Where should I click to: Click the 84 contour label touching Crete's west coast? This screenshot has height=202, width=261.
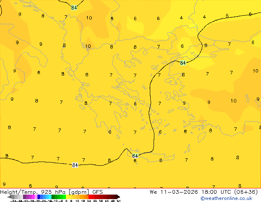tap(135, 156)
